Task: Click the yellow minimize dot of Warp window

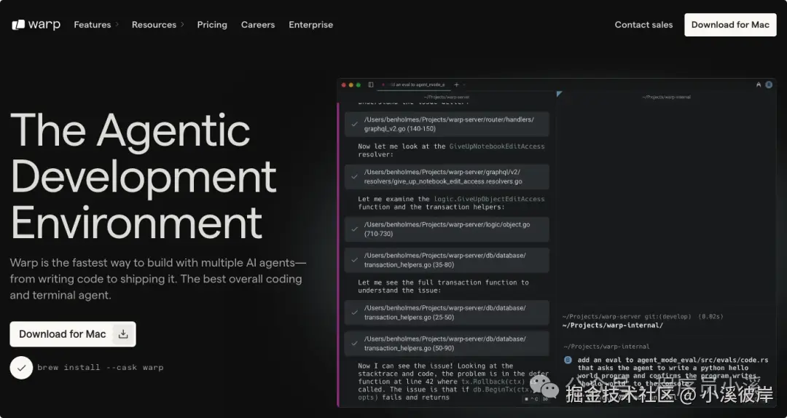Action: 351,84
